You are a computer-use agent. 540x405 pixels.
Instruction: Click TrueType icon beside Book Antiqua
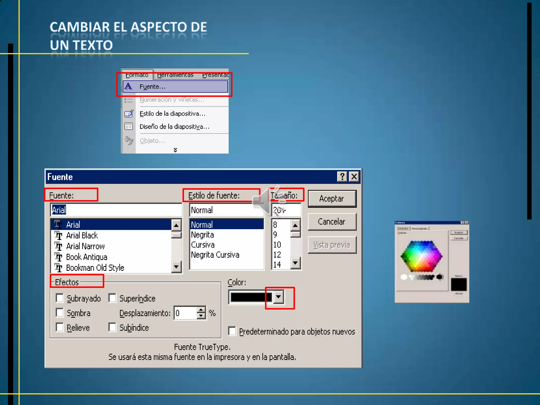[x=58, y=257]
